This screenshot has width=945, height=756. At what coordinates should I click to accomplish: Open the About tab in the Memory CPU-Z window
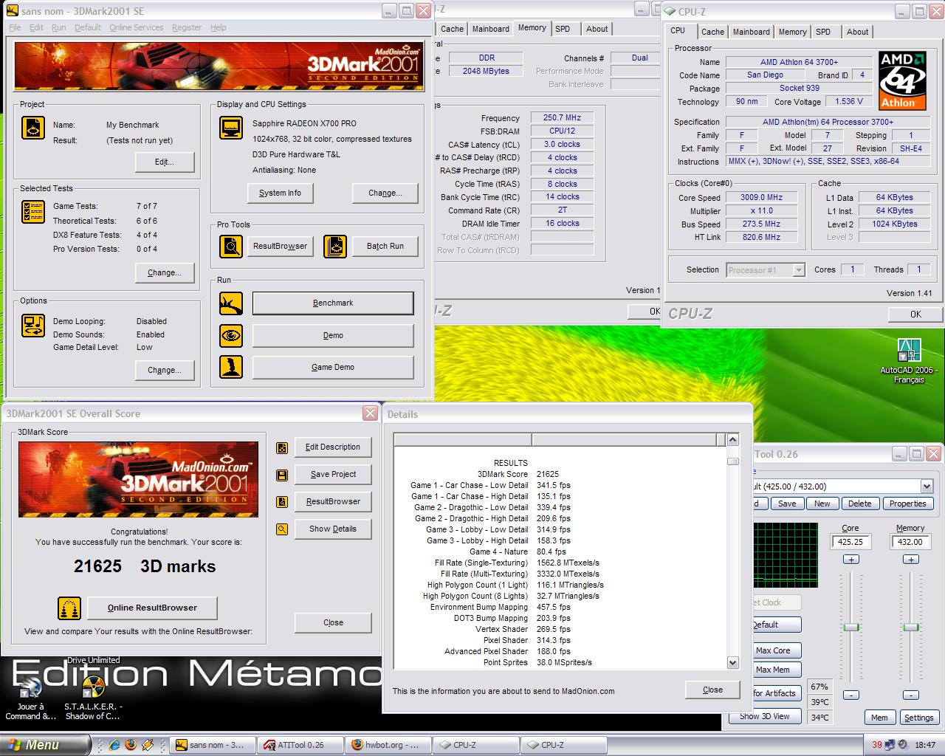pyautogui.click(x=597, y=29)
